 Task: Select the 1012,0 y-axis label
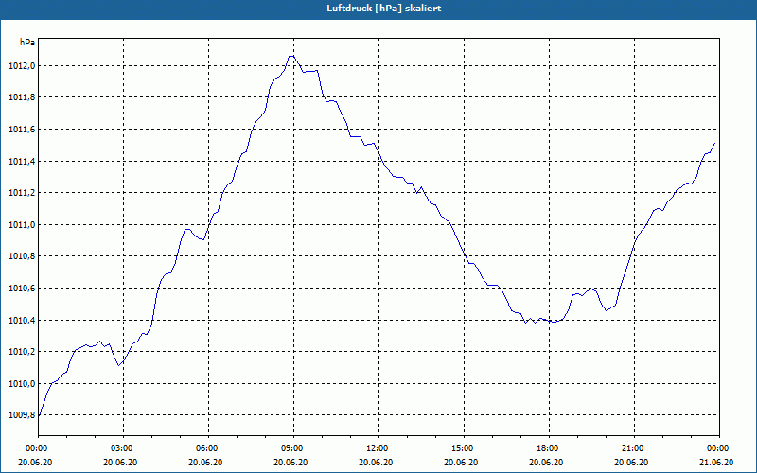tap(22, 66)
